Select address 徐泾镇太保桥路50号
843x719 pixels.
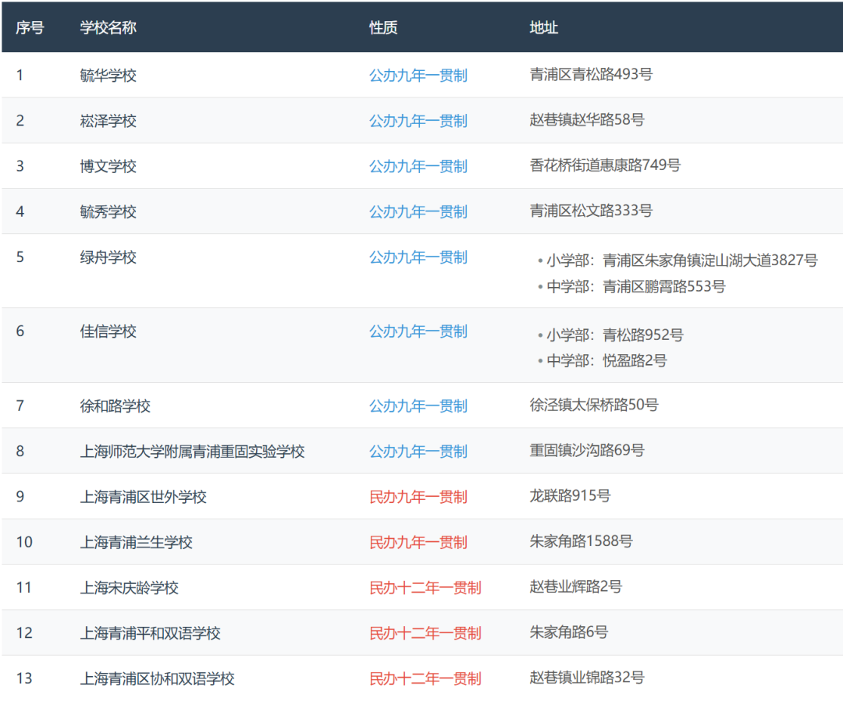pyautogui.click(x=593, y=404)
